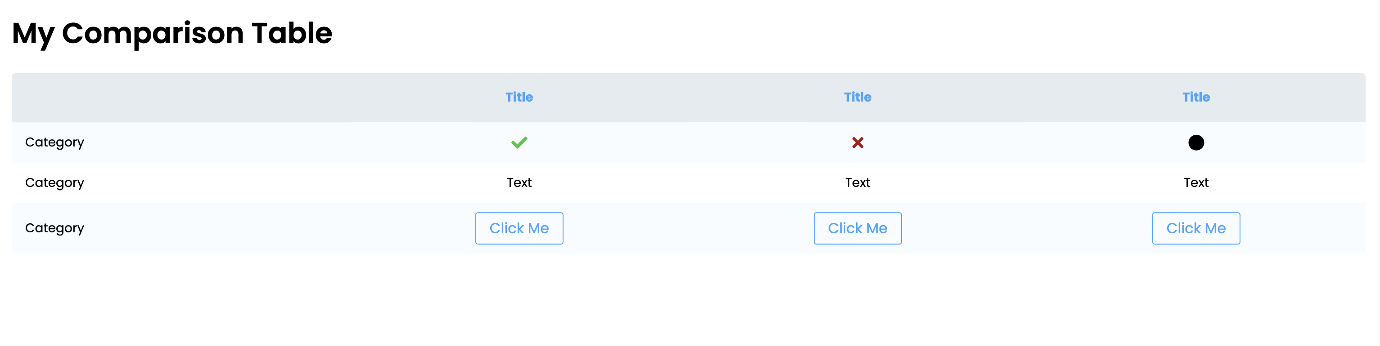
Task: Click the empty top-left header cell
Action: [177, 98]
